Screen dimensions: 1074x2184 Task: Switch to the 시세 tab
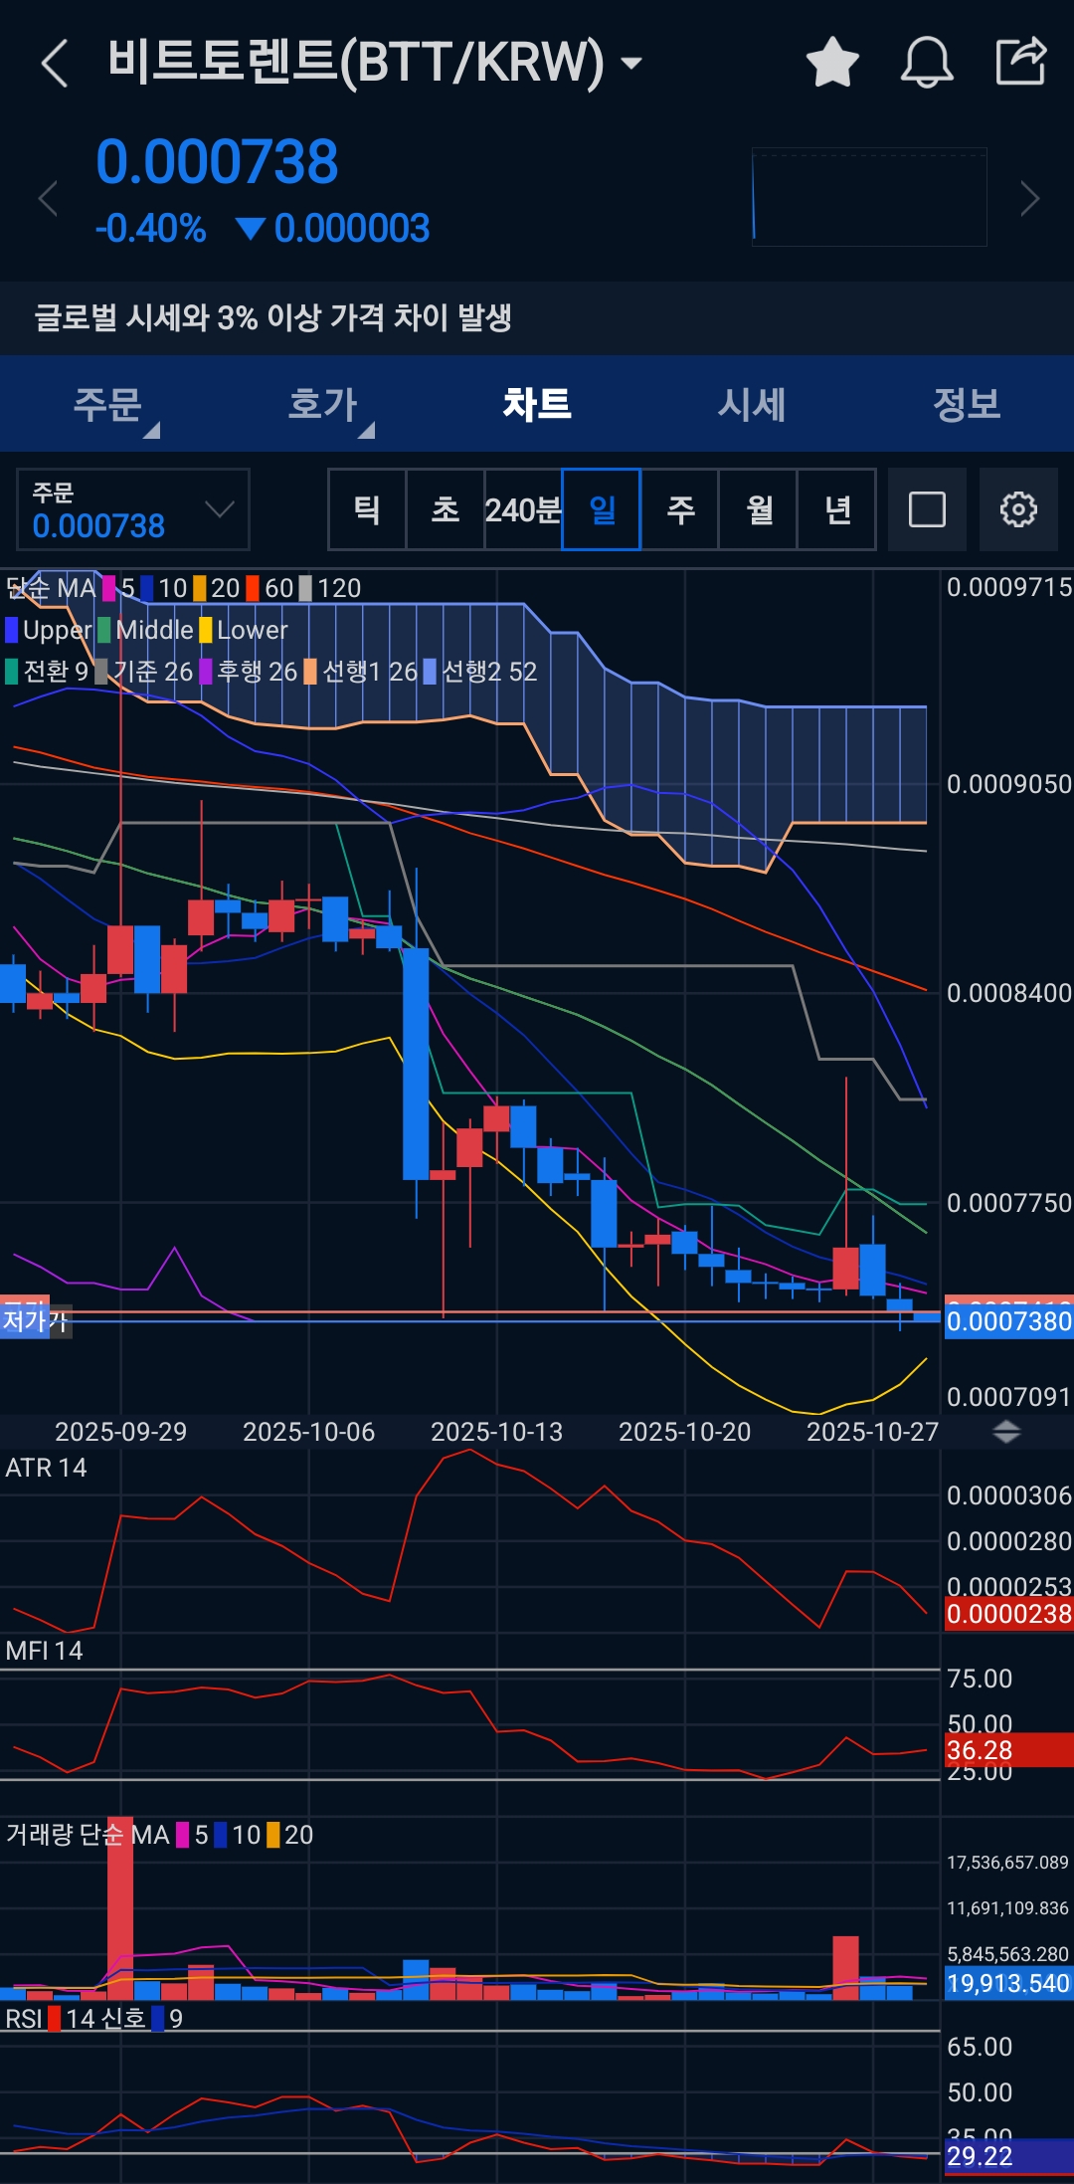(752, 404)
